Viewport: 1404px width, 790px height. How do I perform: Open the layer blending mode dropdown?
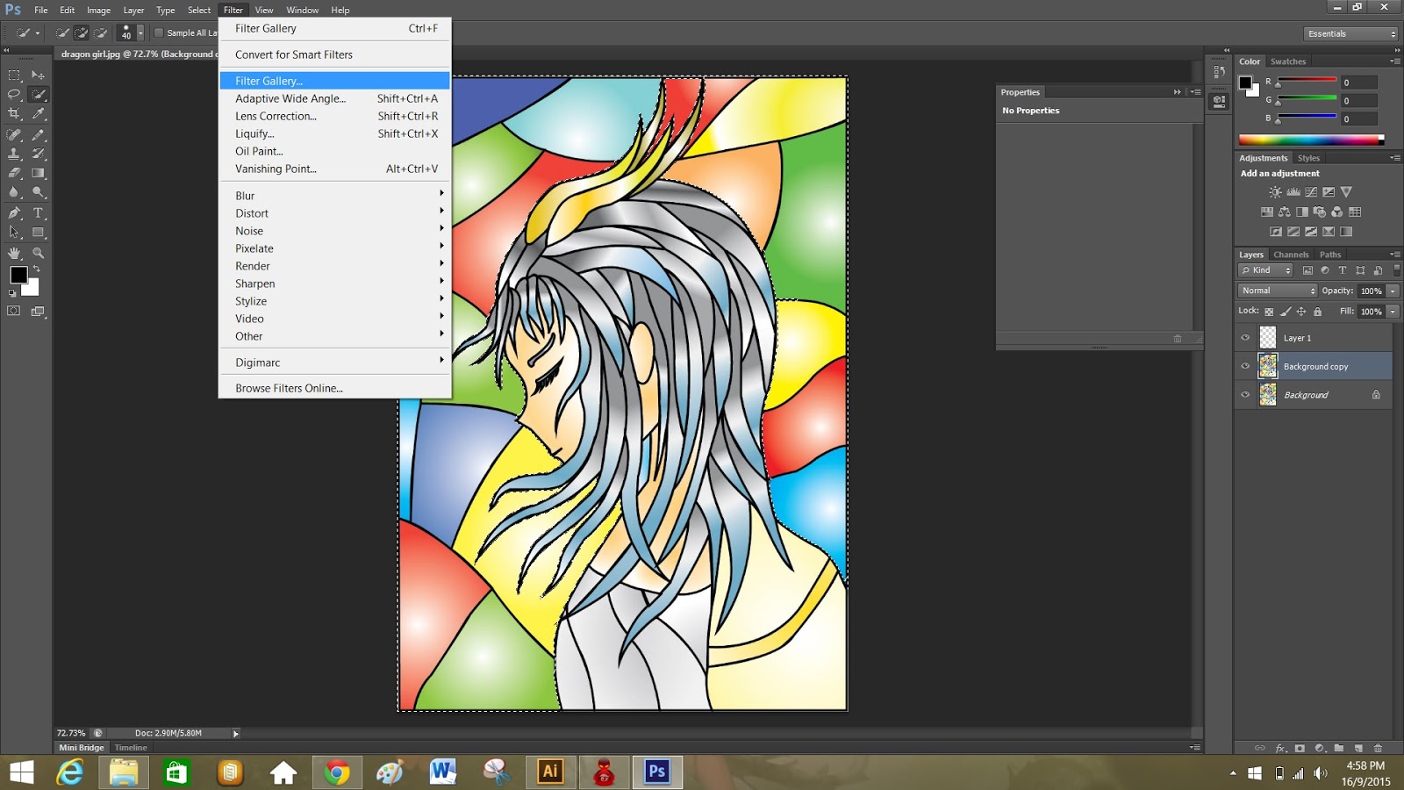pos(1278,291)
